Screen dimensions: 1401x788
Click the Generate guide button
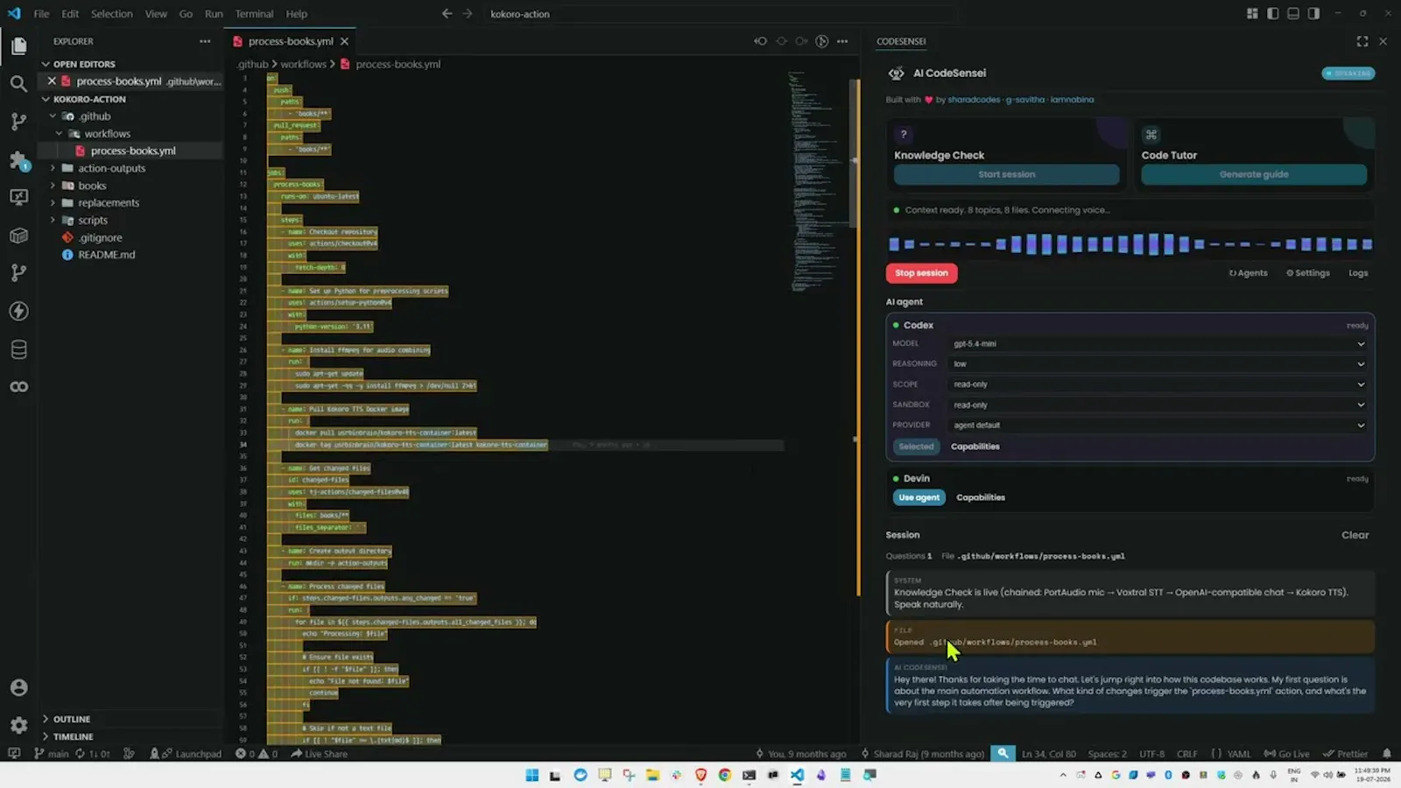(x=1254, y=174)
